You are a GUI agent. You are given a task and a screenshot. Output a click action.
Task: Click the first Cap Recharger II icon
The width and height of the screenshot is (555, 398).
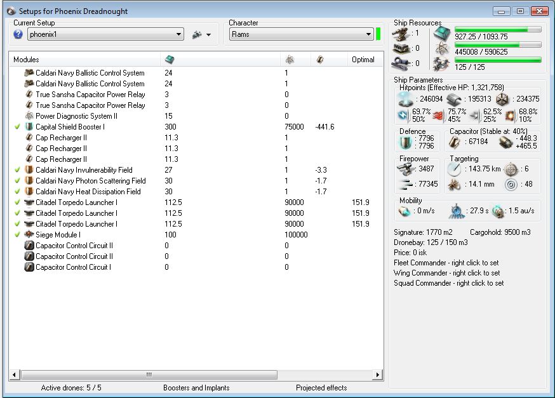[x=29, y=138]
